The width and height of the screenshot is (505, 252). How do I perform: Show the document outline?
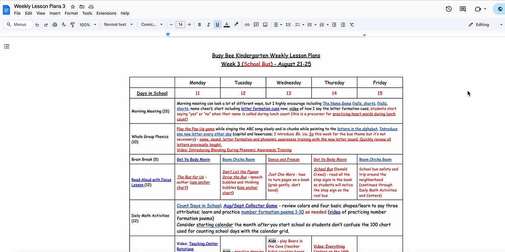pos(7,46)
